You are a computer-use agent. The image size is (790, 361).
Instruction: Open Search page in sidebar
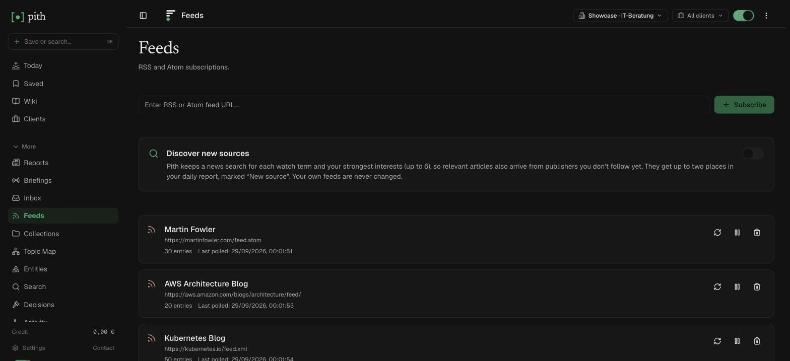(x=63, y=286)
